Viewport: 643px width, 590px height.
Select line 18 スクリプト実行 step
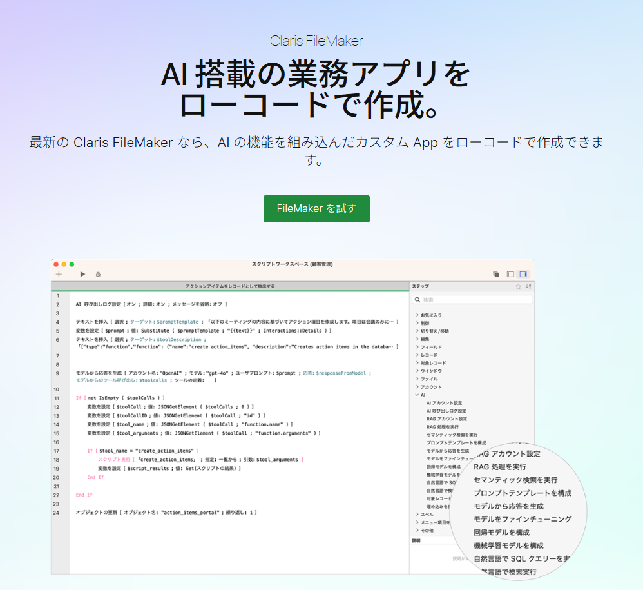click(201, 460)
